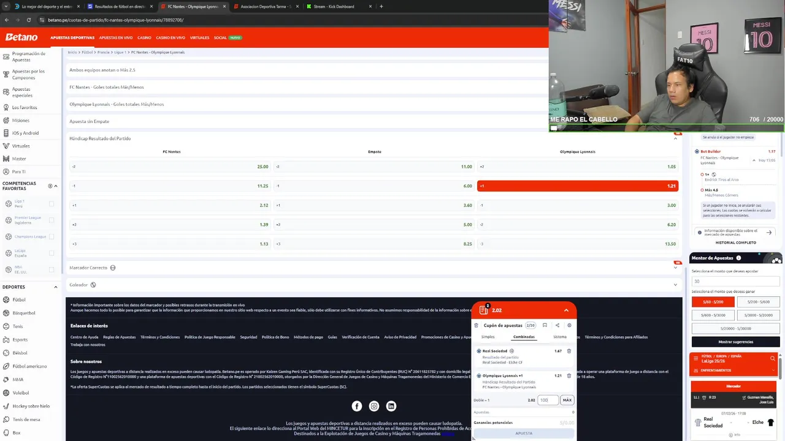Click the browser address bar URL
Viewport: 785px width, 441px height.
(x=115, y=20)
